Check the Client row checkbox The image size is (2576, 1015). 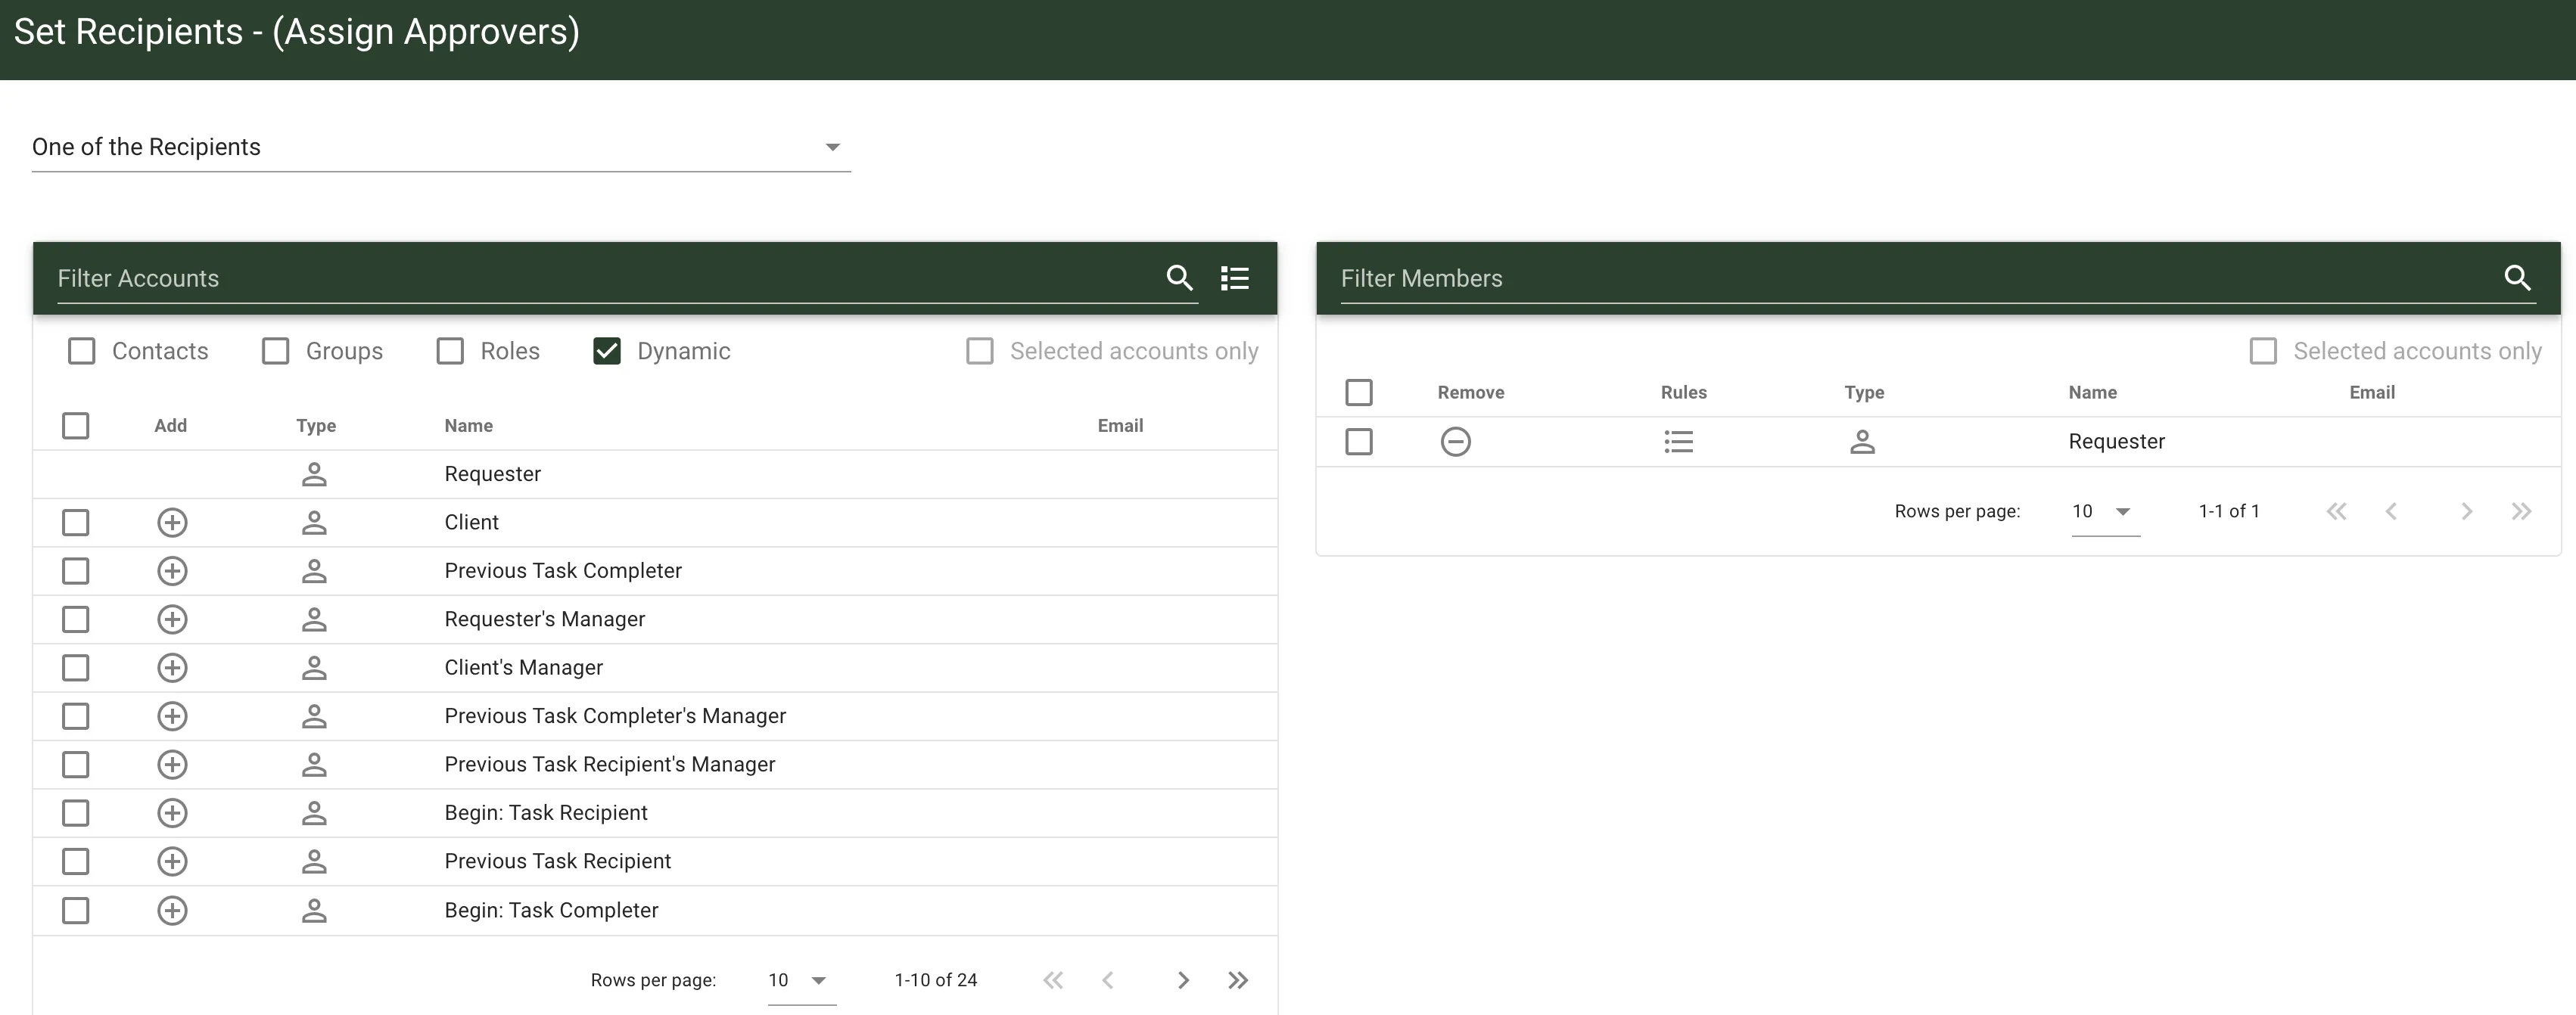tap(75, 523)
